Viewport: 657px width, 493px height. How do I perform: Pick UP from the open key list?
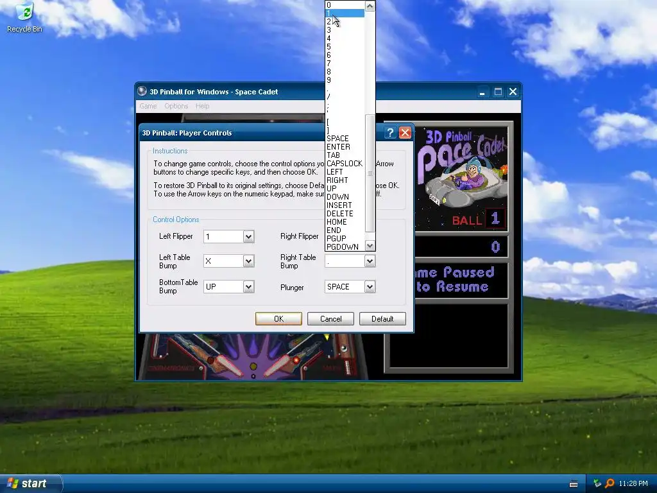[345, 189]
